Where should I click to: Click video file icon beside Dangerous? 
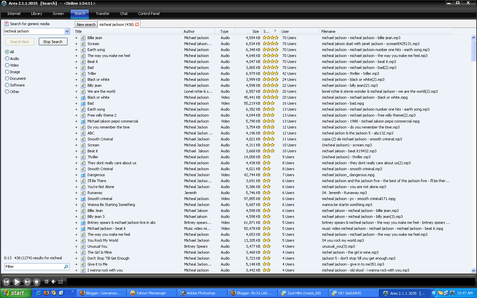point(83,175)
